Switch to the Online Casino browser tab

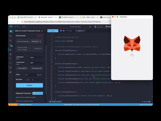tap(106, 17)
